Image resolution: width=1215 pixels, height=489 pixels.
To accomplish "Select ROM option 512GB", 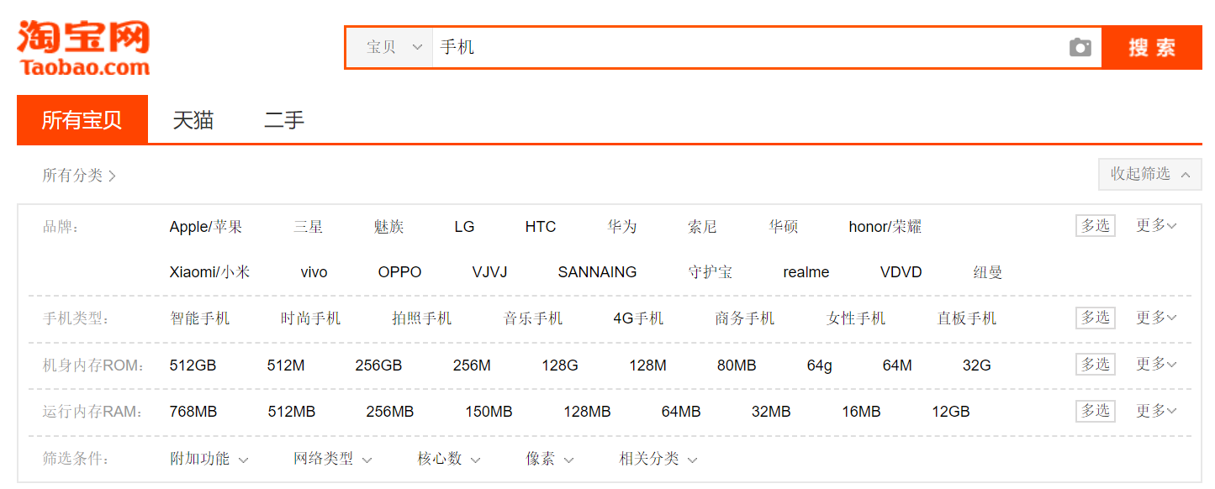I will pyautogui.click(x=193, y=365).
